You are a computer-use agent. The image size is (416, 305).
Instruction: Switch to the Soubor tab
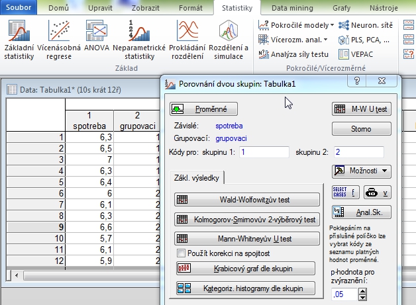click(x=19, y=7)
